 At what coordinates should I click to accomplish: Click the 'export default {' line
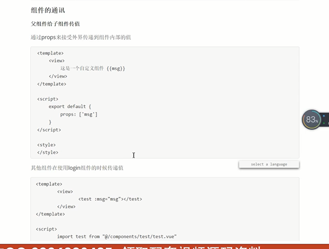click(x=70, y=106)
